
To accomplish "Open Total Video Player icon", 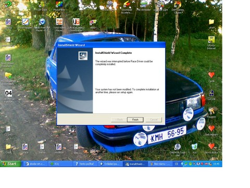I will click(x=59, y=25).
